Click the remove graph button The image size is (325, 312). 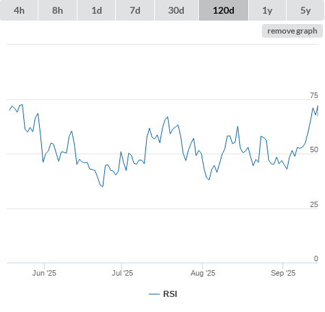point(292,31)
